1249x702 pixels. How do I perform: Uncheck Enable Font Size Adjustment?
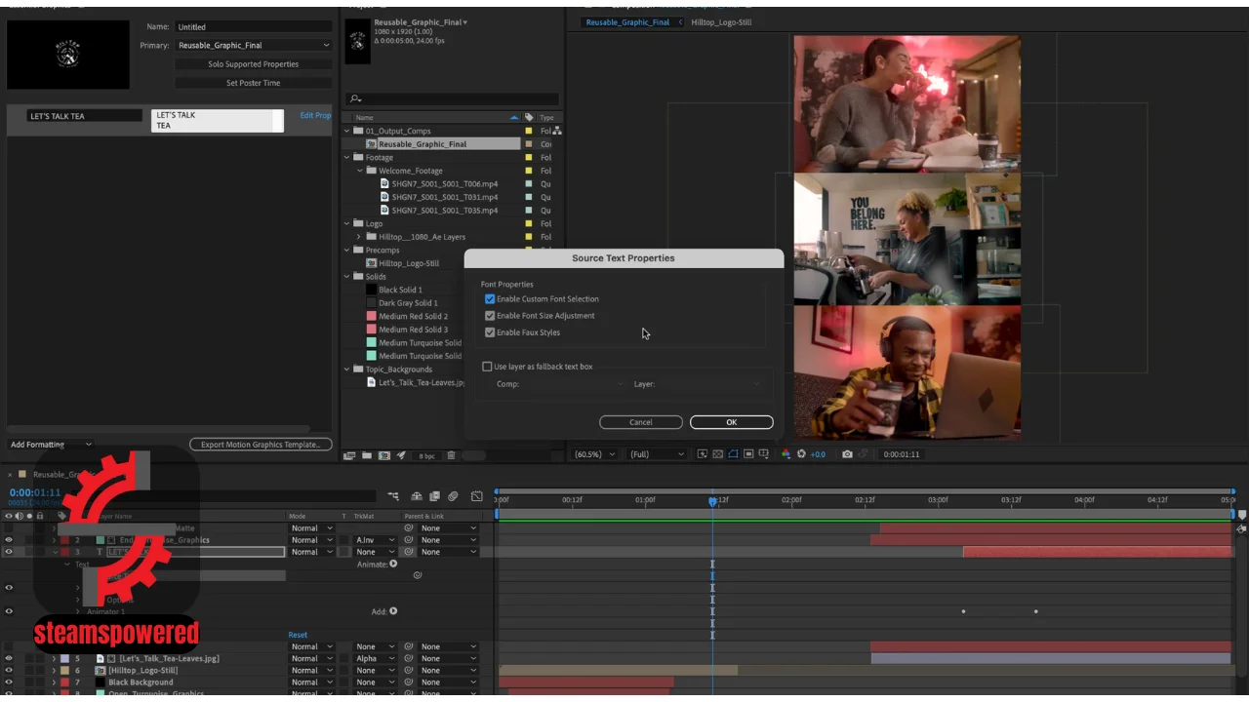pyautogui.click(x=490, y=316)
